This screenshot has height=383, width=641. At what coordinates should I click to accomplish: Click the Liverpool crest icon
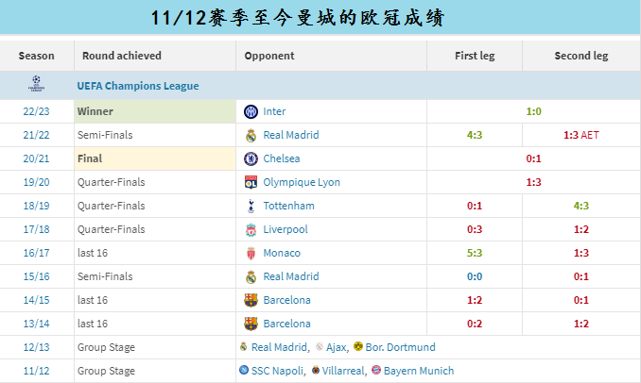pos(251,229)
